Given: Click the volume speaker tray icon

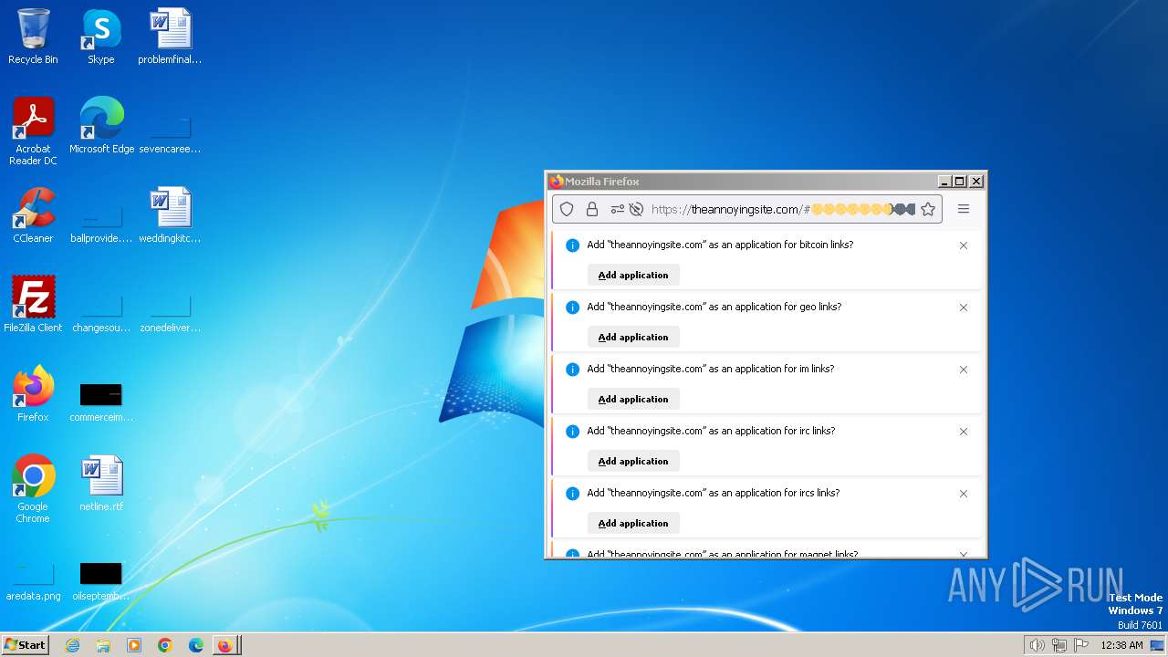Looking at the screenshot, I should 1037,645.
